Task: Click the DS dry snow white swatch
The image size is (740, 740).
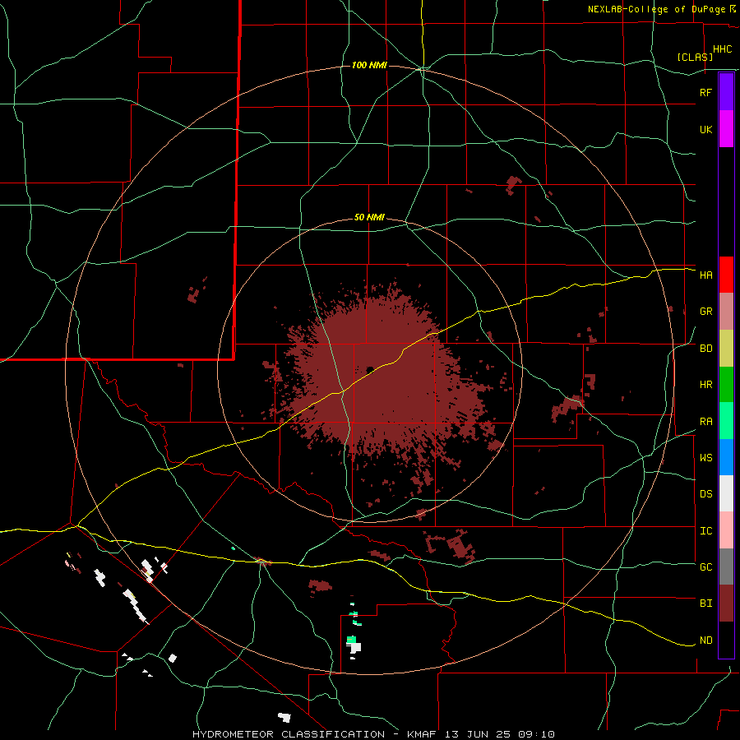Action: click(726, 493)
